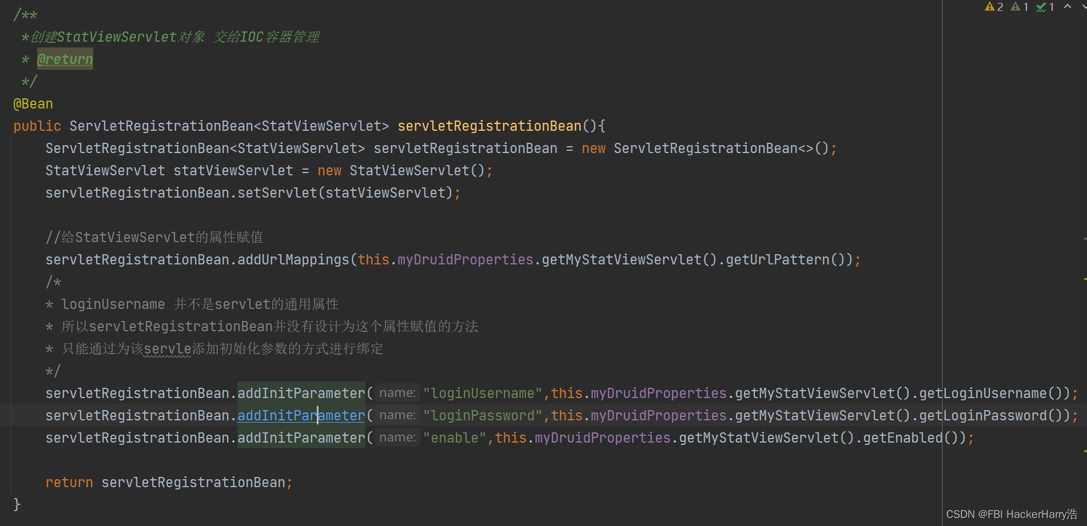1087x526 pixels.
Task: Click the "loginPassword" string literal
Action: (483, 416)
